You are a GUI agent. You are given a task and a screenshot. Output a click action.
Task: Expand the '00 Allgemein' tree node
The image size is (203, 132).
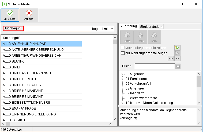coord(122,74)
